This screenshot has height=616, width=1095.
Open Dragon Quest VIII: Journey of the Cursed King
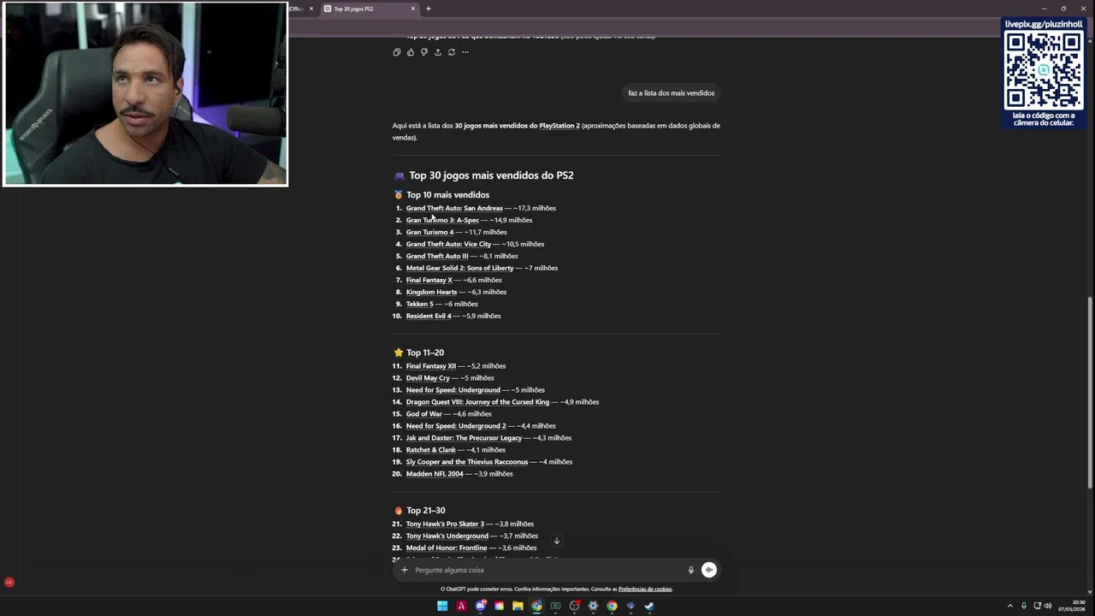(x=477, y=402)
